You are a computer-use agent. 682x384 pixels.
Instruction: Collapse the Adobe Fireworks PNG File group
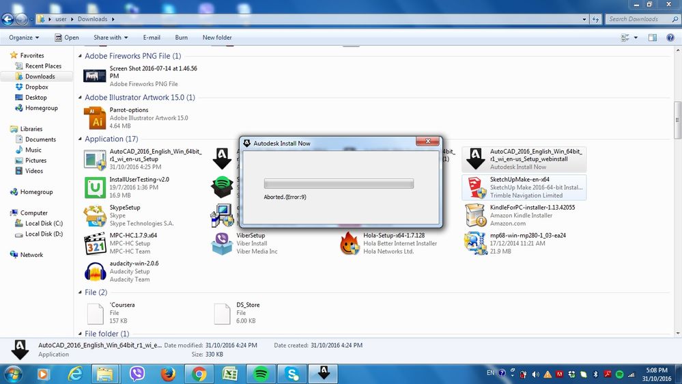click(x=80, y=56)
